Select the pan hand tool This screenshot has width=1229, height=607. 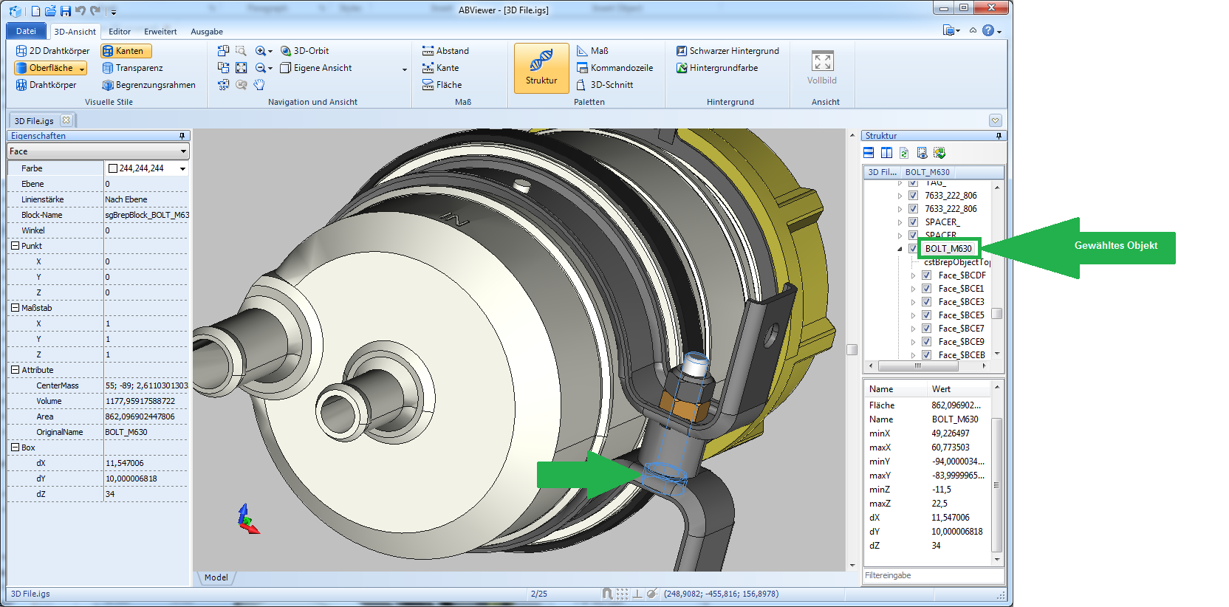(259, 85)
